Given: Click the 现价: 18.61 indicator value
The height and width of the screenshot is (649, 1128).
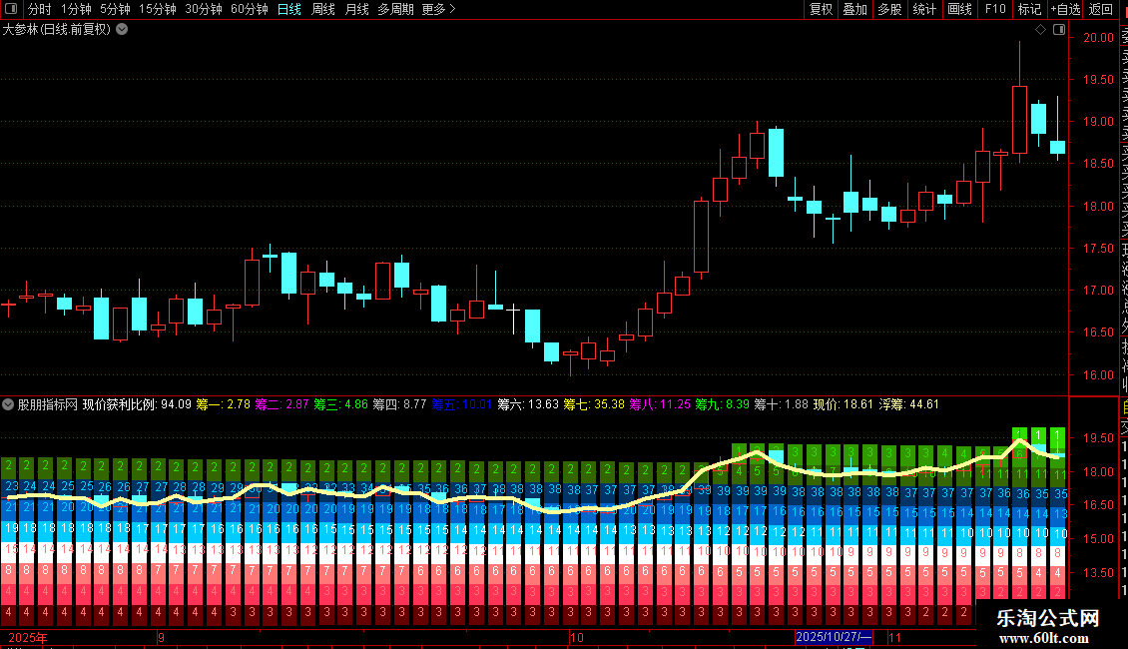Looking at the screenshot, I should [x=843, y=404].
